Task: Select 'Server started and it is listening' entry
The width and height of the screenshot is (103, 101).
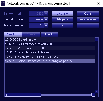Action: (x=50, y=61)
